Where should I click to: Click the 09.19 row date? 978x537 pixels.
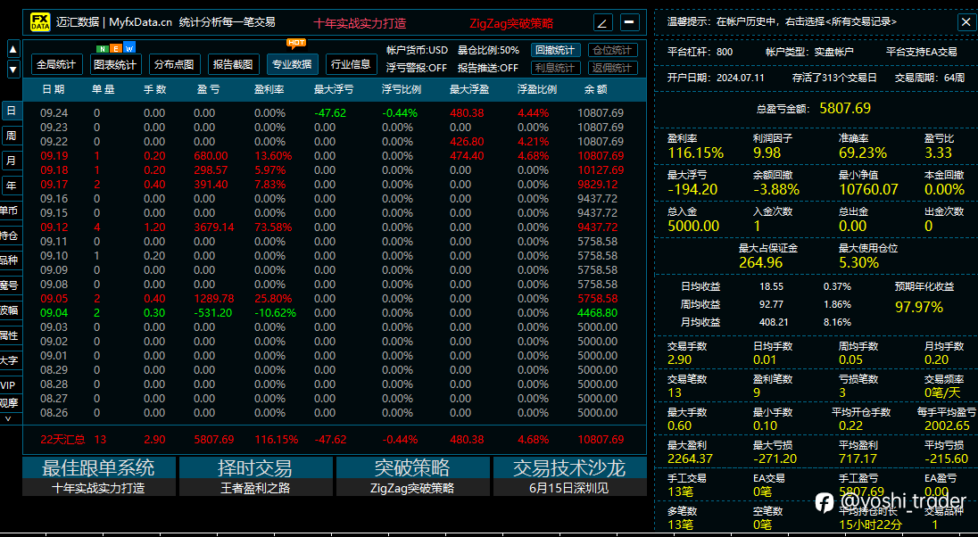point(54,156)
